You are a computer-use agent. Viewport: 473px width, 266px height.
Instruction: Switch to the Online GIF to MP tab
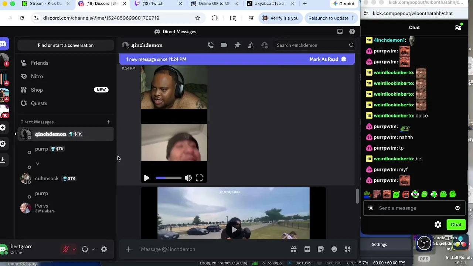214,4
